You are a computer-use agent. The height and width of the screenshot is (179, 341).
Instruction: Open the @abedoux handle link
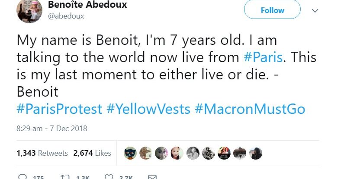[66, 16]
